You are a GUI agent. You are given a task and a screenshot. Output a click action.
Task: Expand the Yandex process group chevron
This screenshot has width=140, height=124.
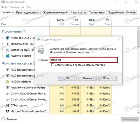pos(3,44)
